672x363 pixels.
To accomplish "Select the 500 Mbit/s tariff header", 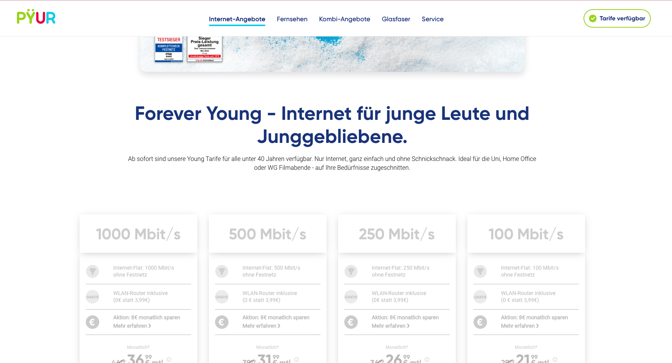I will [x=268, y=234].
